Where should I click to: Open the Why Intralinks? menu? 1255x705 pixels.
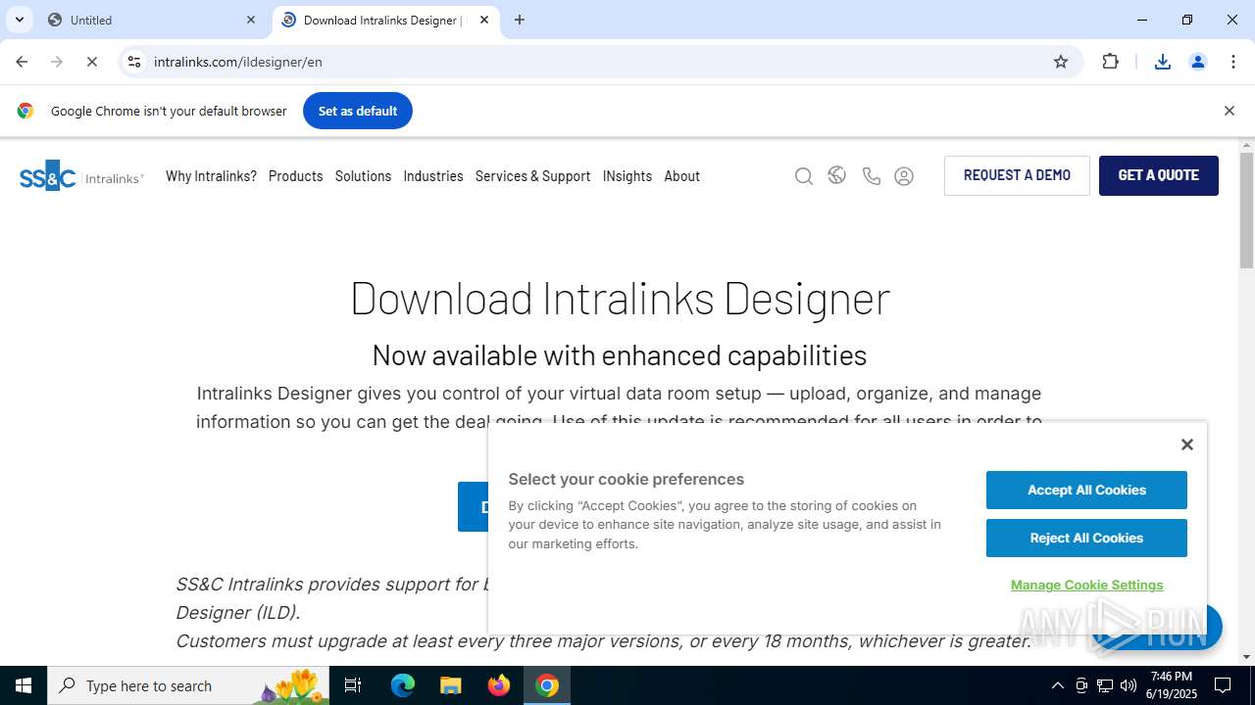[211, 176]
